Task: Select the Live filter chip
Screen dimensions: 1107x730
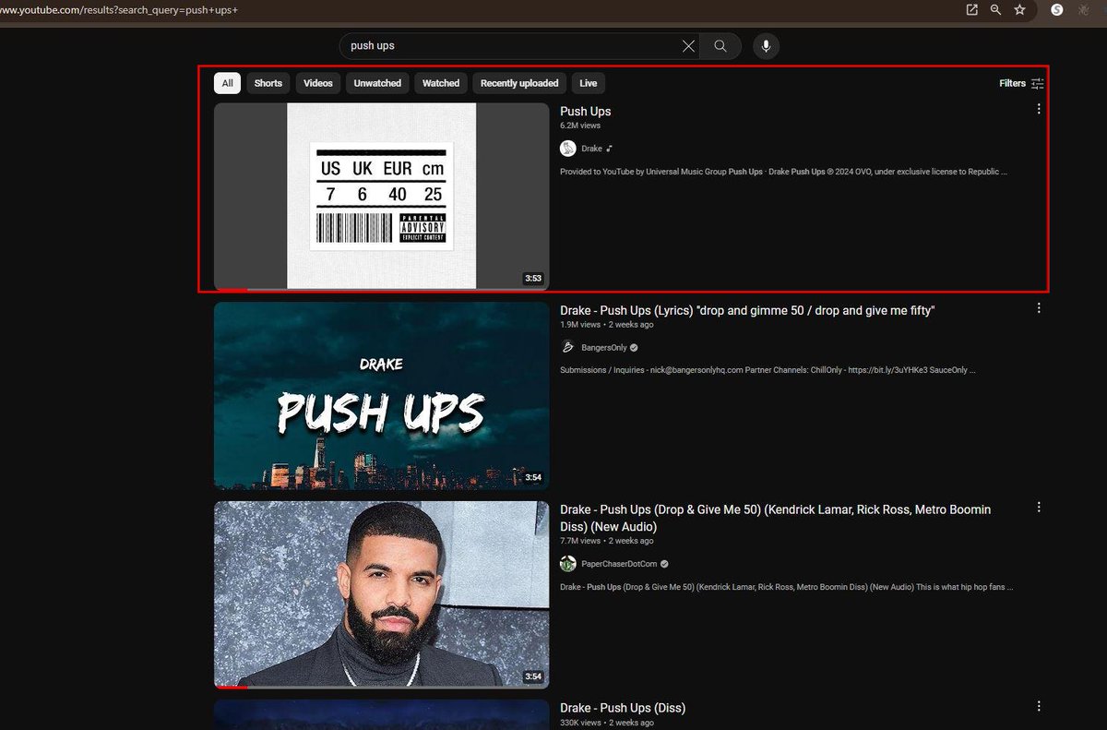Action: click(x=589, y=83)
